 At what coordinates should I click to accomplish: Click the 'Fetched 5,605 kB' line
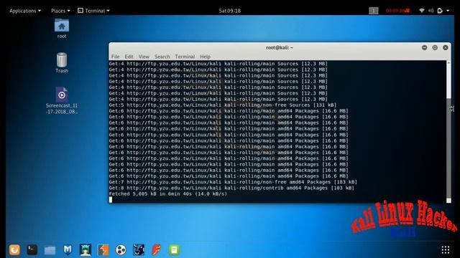click(167, 193)
